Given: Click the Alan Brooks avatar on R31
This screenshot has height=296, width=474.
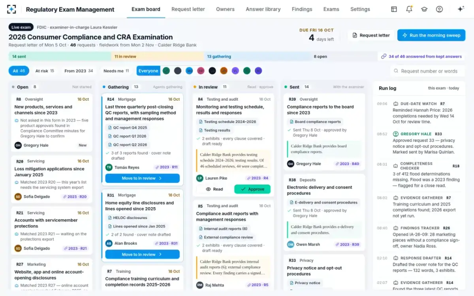Looking at the screenshot, I should point(109,244).
